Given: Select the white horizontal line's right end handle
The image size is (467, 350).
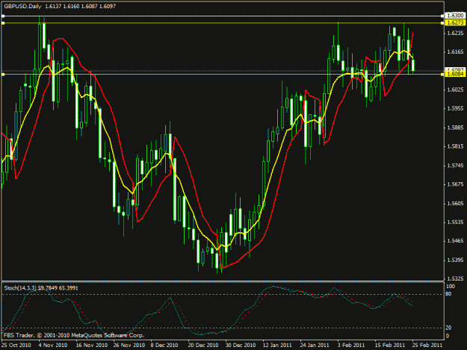Looking at the screenshot, I should pyautogui.click(x=442, y=16).
